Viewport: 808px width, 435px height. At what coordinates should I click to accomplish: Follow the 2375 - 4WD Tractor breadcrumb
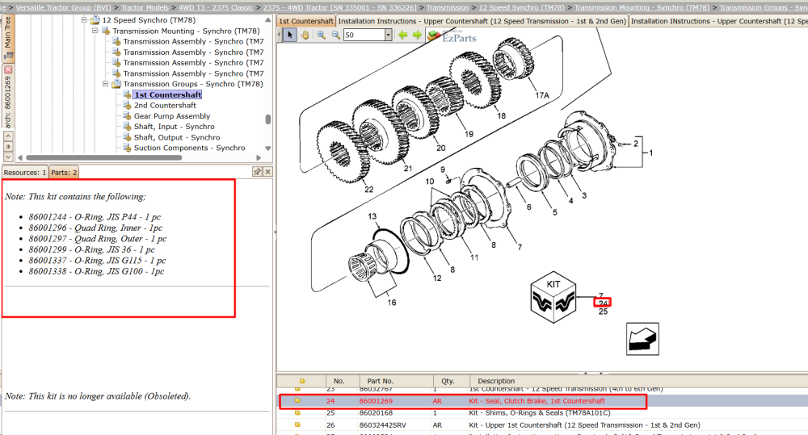tap(339, 7)
